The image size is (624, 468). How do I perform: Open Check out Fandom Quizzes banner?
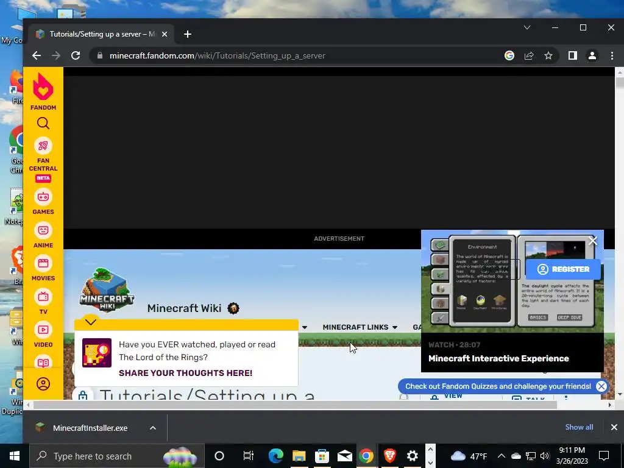point(498,386)
